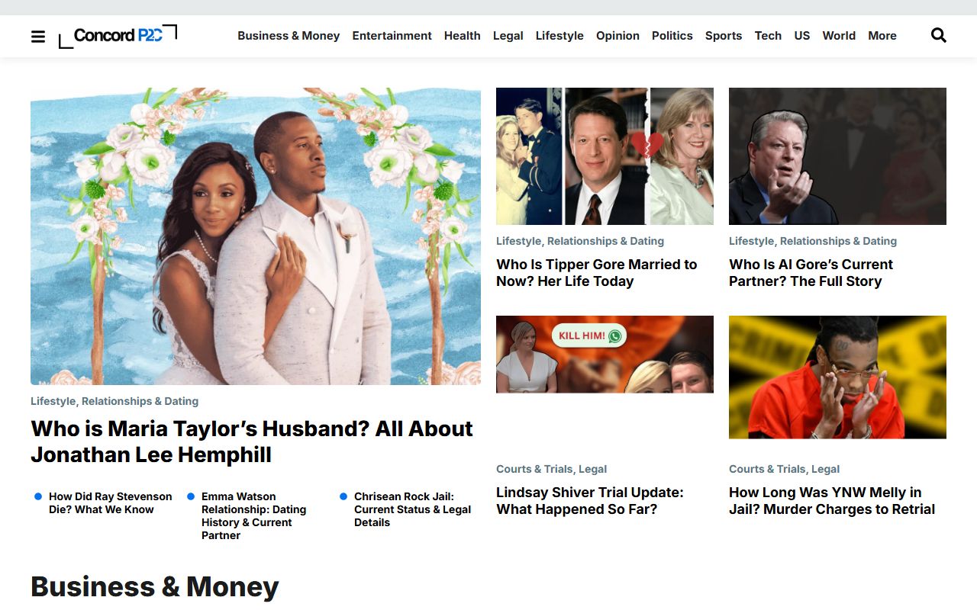Click the YNW Melly courtroom thumbnail
This screenshot has width=977, height=610.
coord(837,377)
